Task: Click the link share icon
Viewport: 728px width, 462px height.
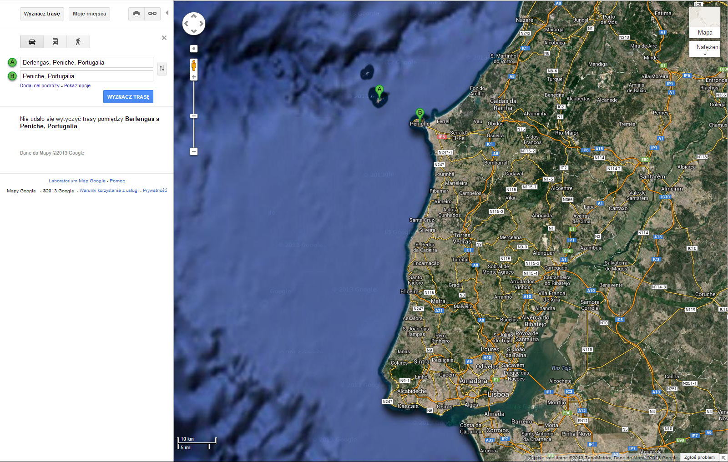Action: (152, 14)
